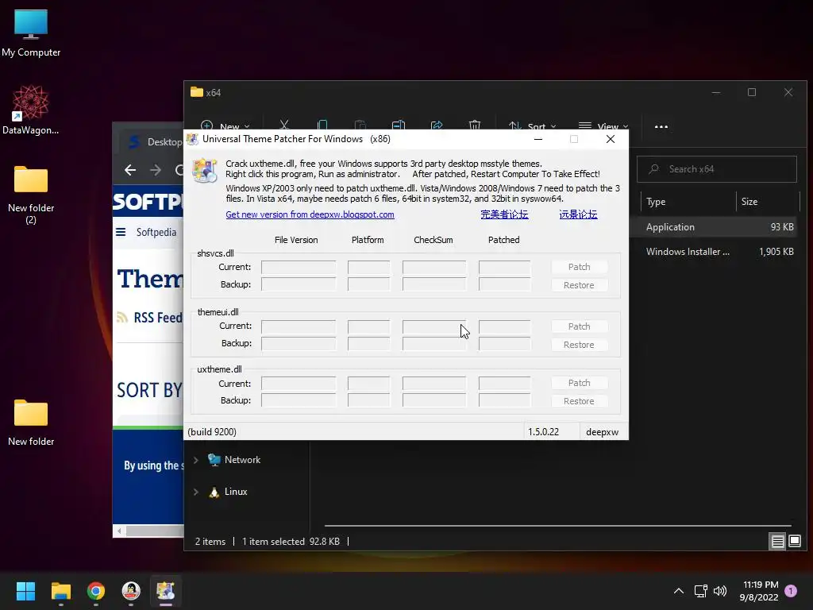Click Share icon in x64 Explorer toolbar
813x610 pixels.
437,125
